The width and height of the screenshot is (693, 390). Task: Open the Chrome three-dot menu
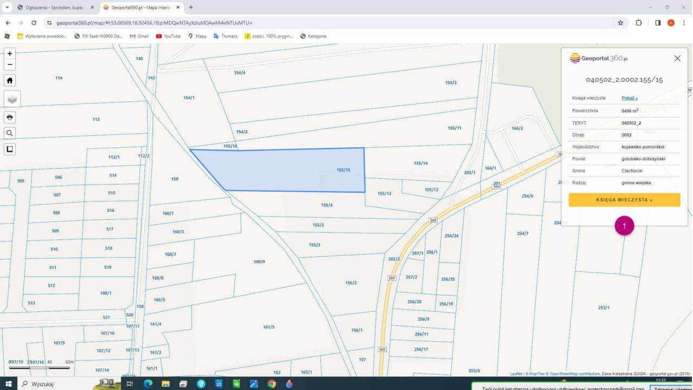684,23
